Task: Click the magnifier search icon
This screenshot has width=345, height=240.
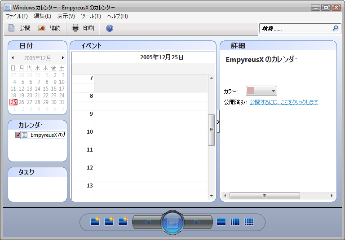Action: [x=335, y=28]
